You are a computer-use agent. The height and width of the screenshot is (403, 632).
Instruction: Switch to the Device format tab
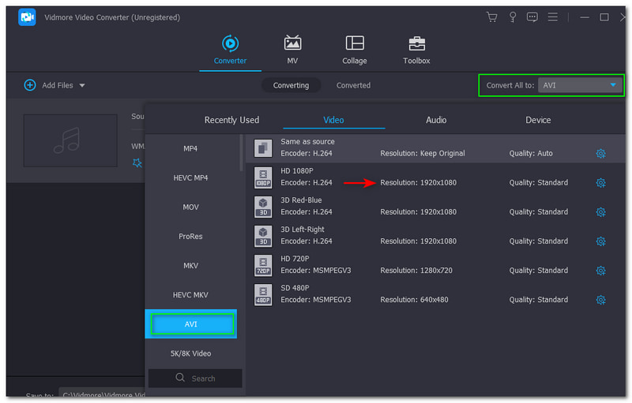[x=538, y=120]
